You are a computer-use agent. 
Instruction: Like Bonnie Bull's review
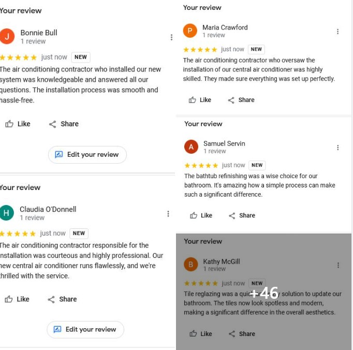(x=18, y=124)
